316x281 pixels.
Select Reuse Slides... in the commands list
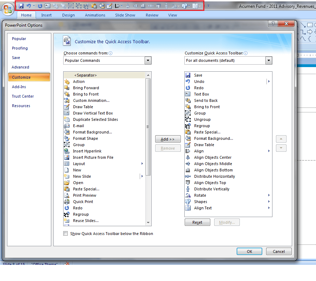coord(104,221)
